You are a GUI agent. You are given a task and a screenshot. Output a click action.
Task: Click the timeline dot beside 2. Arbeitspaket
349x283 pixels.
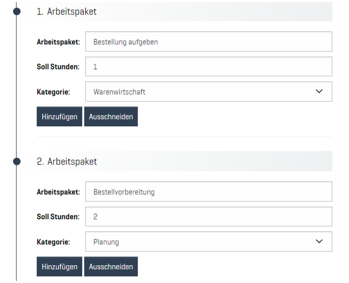[16, 161]
